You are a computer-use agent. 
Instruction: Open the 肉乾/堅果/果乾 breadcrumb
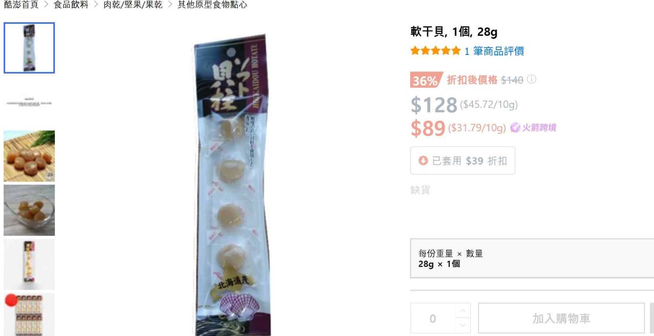pos(133,5)
